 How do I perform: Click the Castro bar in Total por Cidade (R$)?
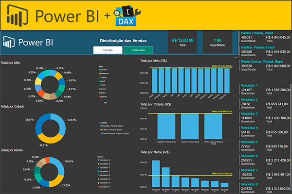[190, 127]
